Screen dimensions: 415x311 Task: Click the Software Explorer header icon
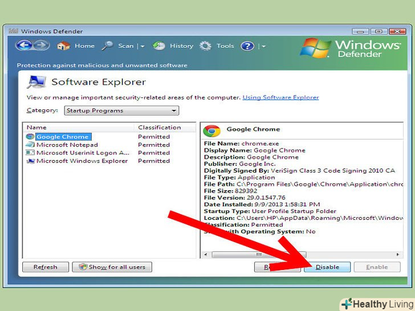click(x=36, y=82)
